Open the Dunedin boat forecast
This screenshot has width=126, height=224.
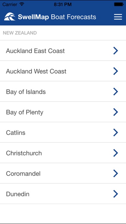click(63, 194)
